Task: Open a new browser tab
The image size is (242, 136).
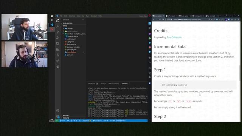Action: tap(220, 16)
